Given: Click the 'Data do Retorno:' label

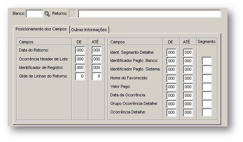Looking at the screenshot, I should coord(34,50).
